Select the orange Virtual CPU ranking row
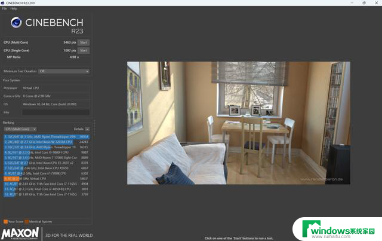Viewport: 382px width, 241px height. coord(47,179)
